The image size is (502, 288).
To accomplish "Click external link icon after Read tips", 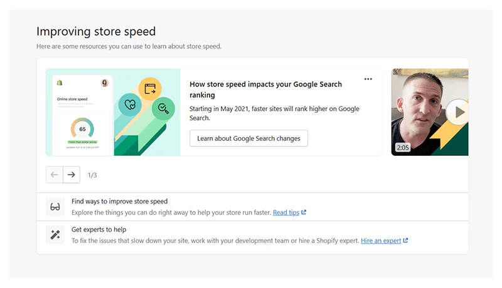I will 304,213.
